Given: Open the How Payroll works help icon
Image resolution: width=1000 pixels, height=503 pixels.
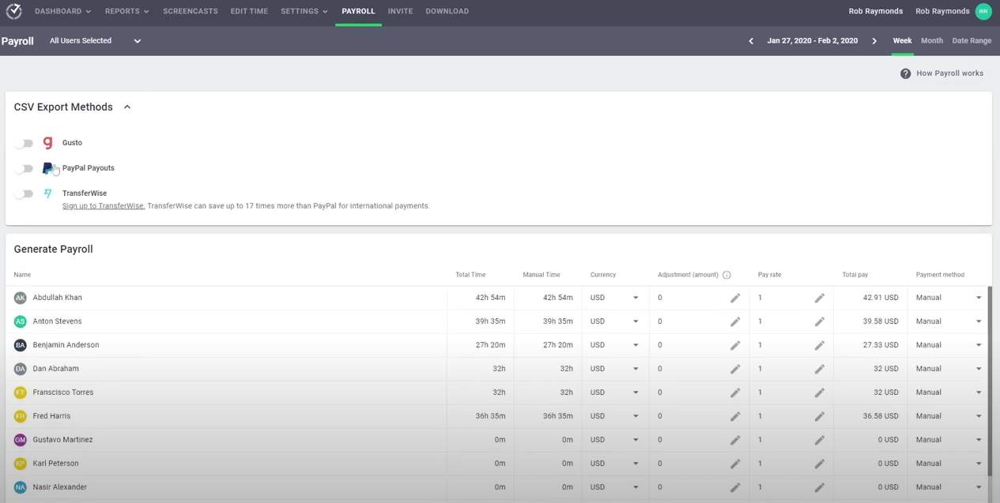Looking at the screenshot, I should (905, 73).
